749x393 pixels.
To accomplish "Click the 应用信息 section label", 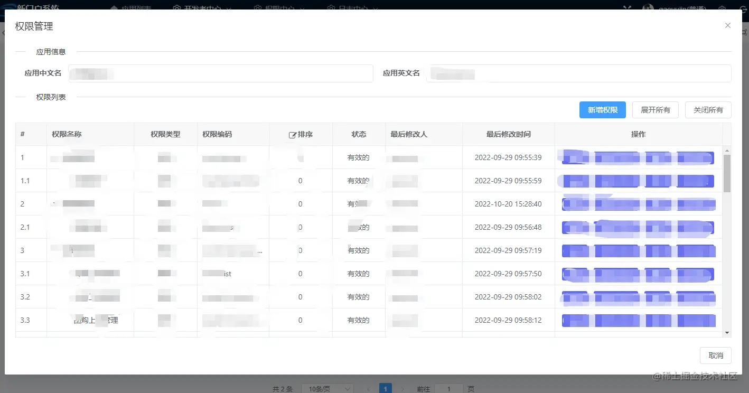I will (51, 52).
